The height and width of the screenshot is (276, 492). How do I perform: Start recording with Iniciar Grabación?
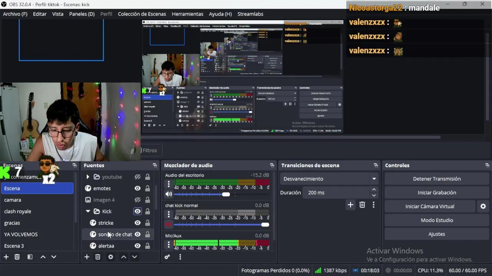click(x=437, y=192)
